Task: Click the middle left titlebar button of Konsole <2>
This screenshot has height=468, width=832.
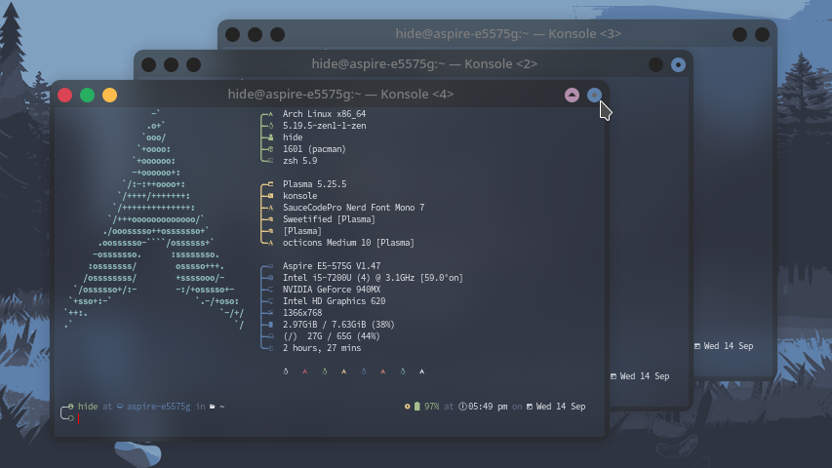Action: [171, 64]
